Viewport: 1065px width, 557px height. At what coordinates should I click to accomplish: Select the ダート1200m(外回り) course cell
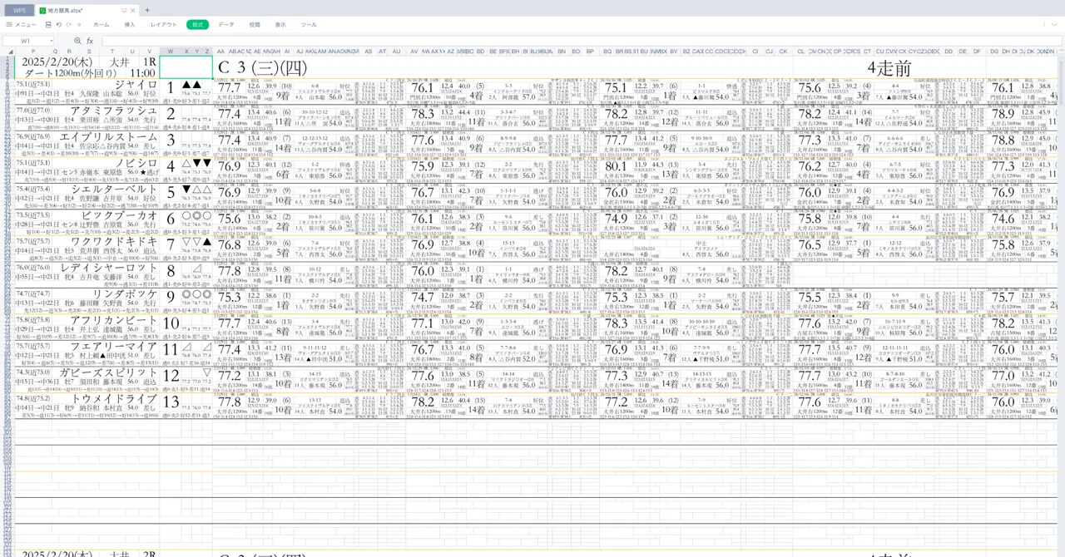(x=71, y=73)
